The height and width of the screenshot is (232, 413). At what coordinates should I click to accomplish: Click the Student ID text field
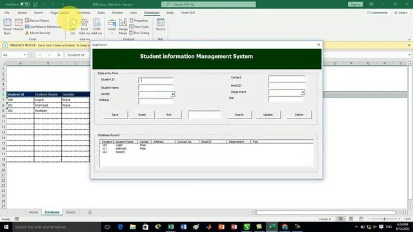click(x=156, y=80)
